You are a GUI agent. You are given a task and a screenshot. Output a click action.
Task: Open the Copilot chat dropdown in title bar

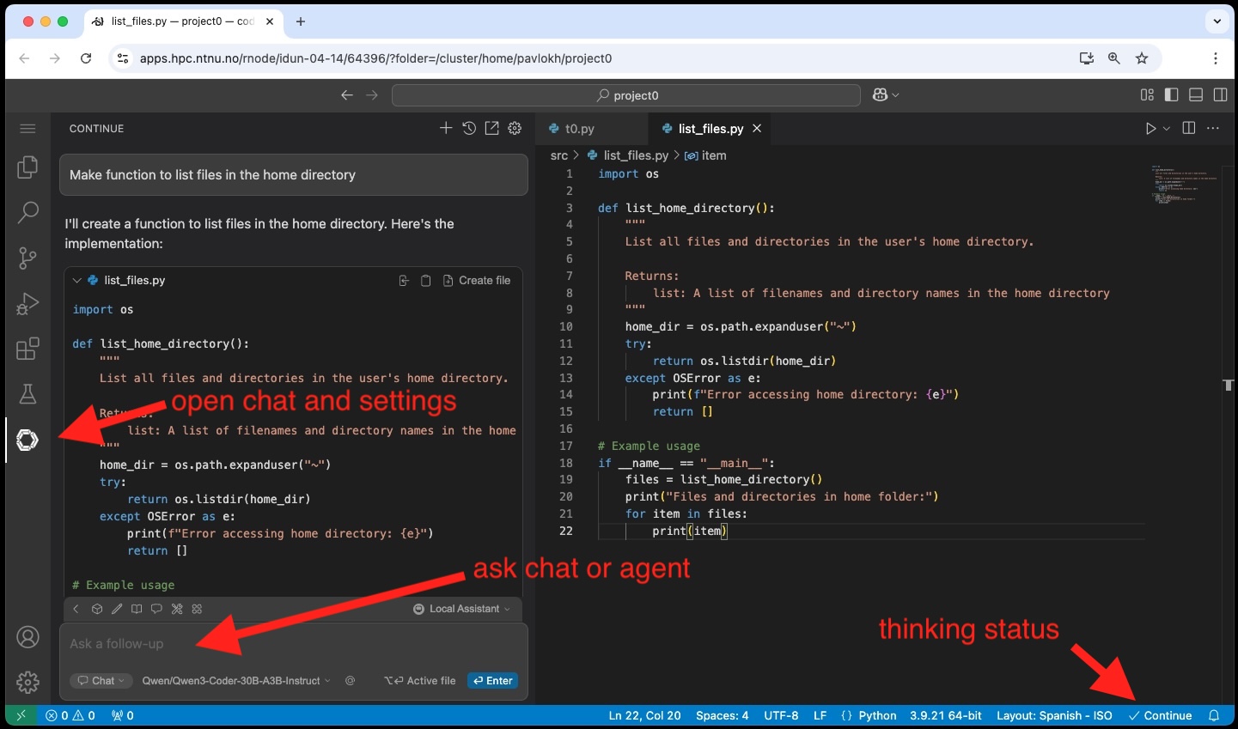click(x=886, y=94)
